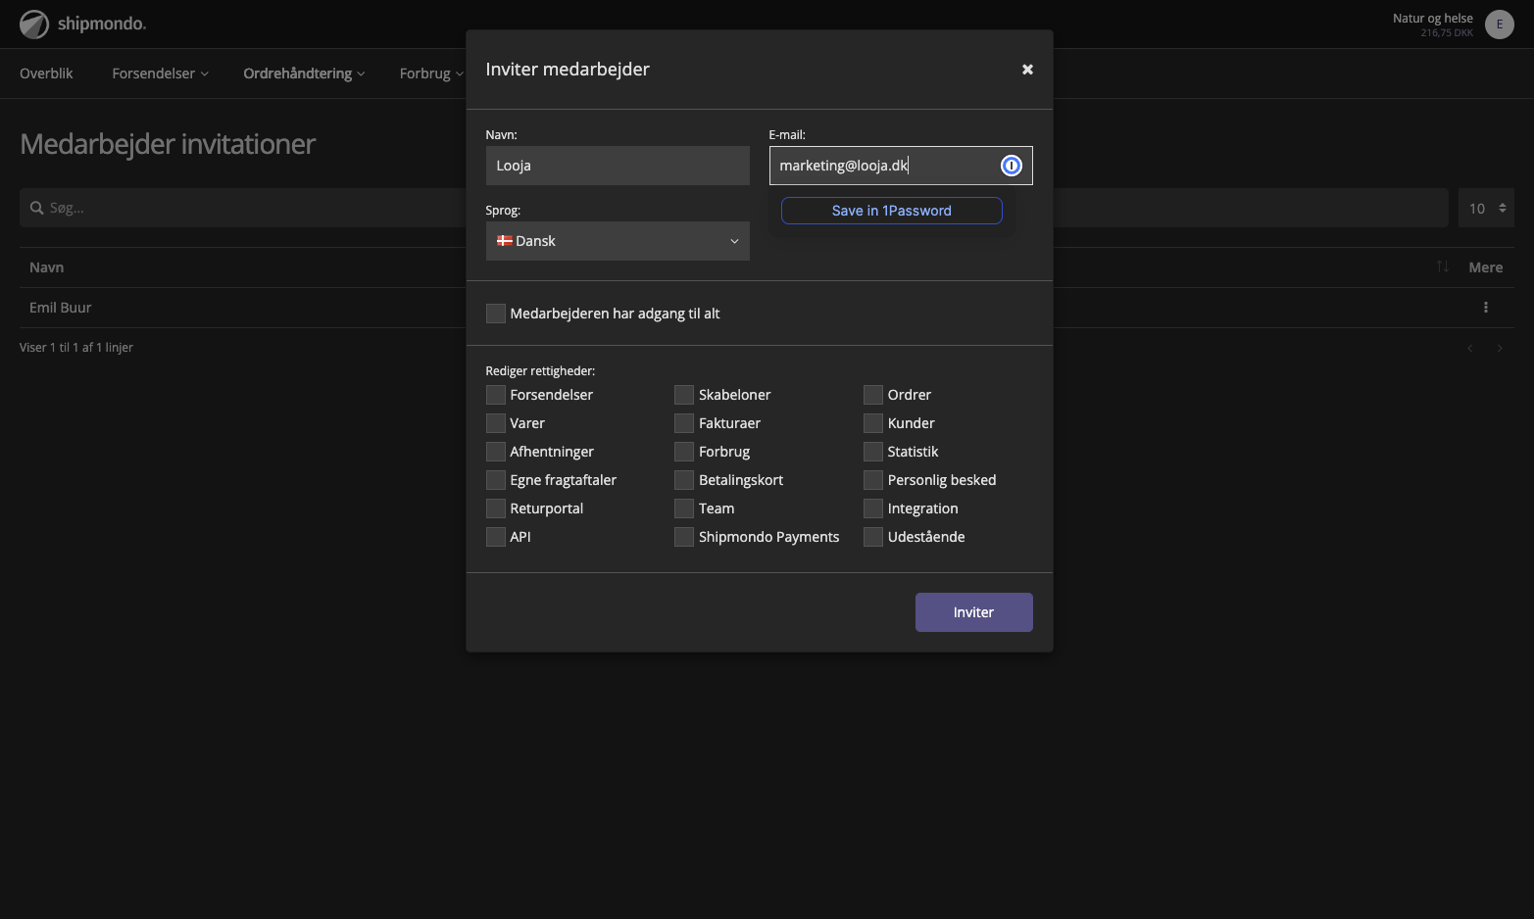Viewport: 1534px width, 919px height.
Task: Enable the API permission checkbox
Action: (496, 537)
